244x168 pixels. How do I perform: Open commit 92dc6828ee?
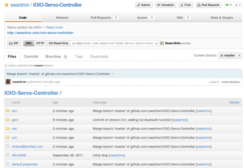(x=231, y=82)
